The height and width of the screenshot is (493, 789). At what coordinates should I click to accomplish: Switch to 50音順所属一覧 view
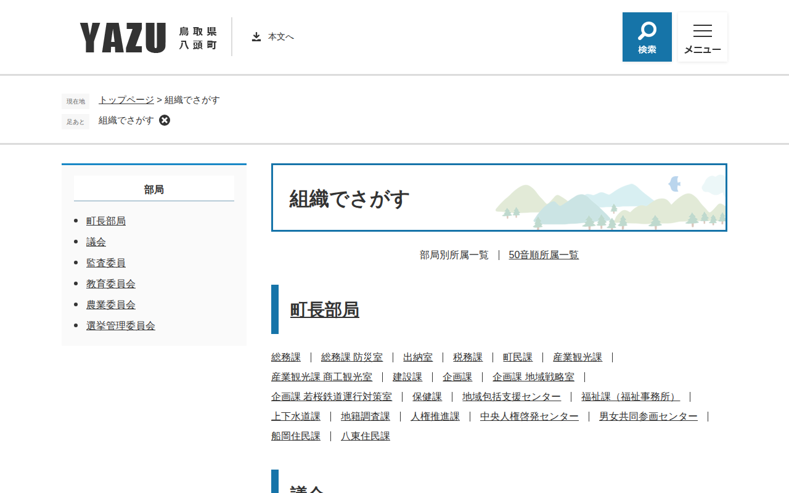coord(544,255)
